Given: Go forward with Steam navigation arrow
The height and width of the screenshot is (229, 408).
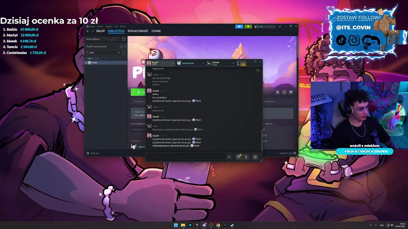Looking at the screenshot, I should (92, 31).
